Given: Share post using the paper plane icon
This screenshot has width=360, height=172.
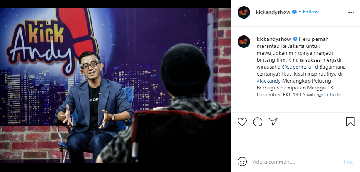Looking at the screenshot, I should tap(273, 121).
